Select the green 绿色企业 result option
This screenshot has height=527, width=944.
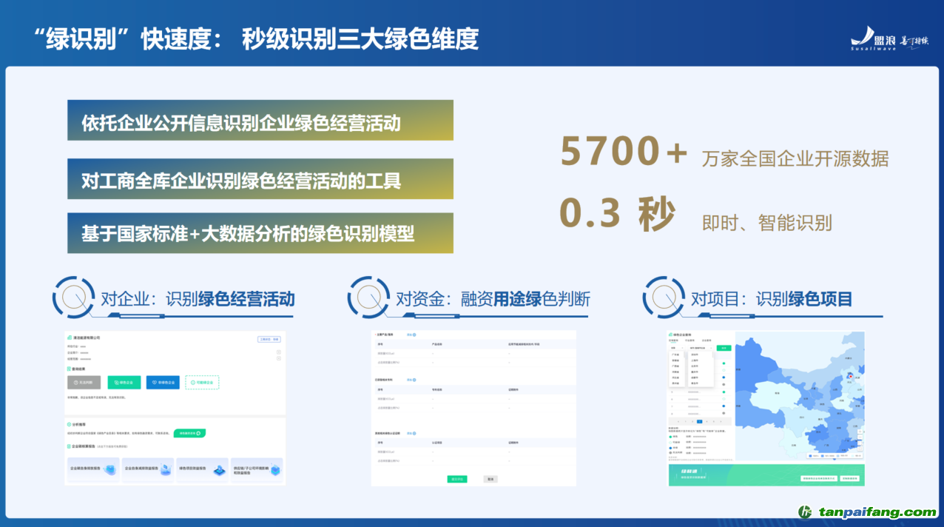coord(124,383)
